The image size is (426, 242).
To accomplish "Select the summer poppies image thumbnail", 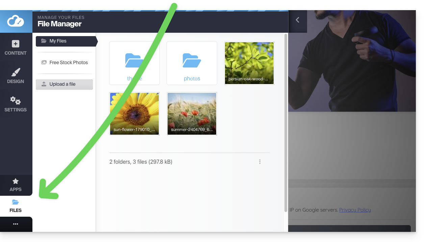I will point(192,114).
